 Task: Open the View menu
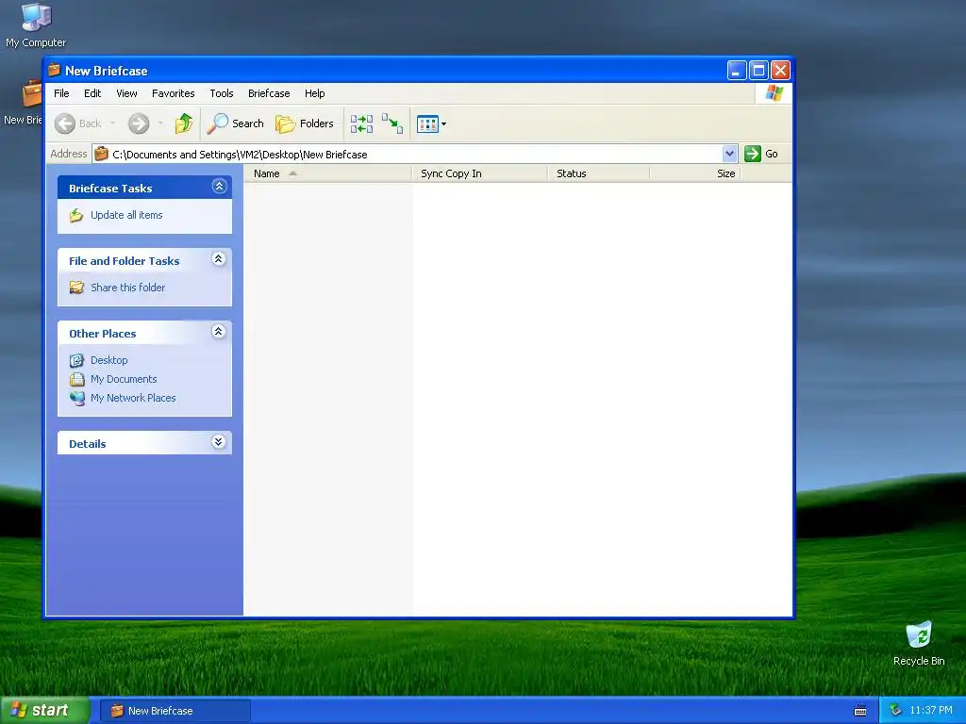pos(127,93)
